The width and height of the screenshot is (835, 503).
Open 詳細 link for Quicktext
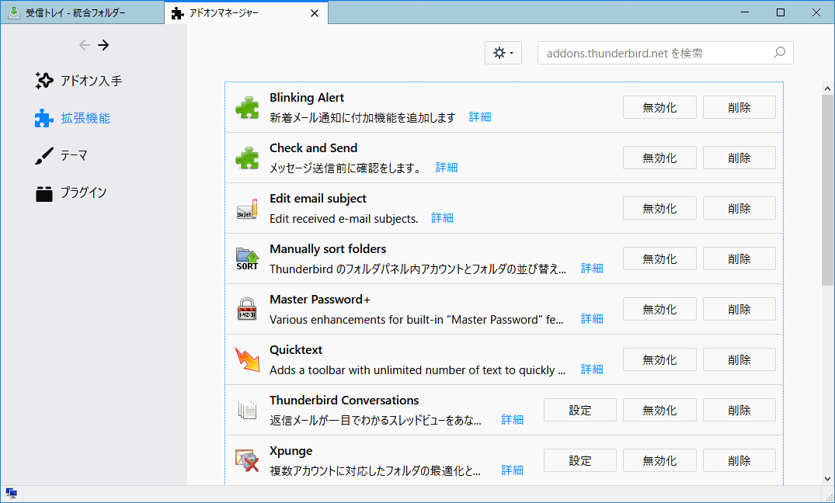(592, 369)
